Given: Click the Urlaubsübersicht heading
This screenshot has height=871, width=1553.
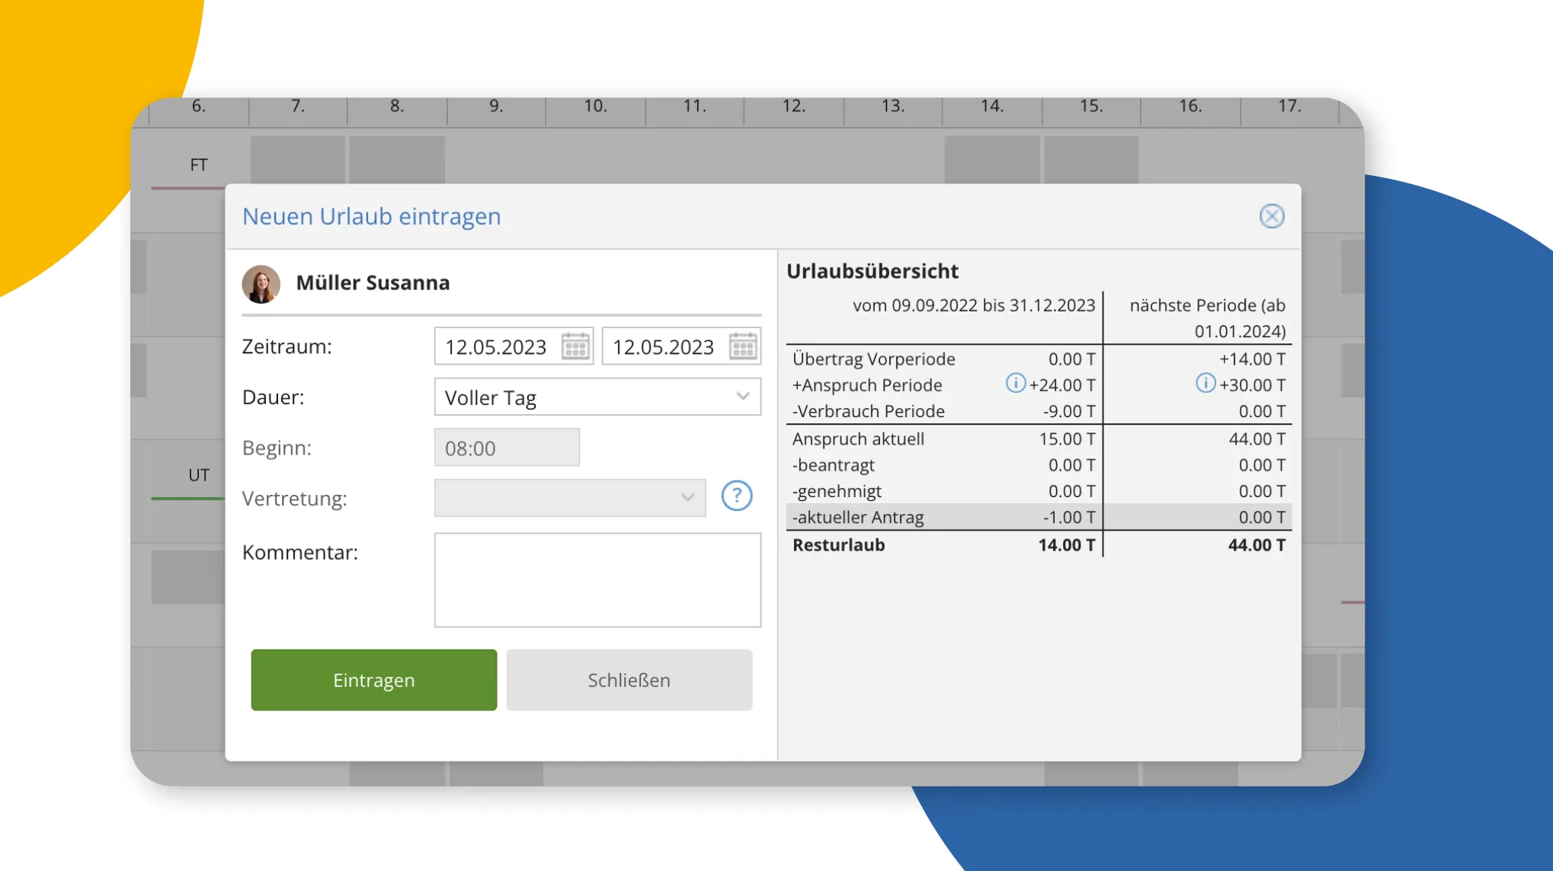Looking at the screenshot, I should (873, 271).
